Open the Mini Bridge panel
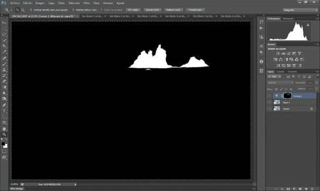 click(17, 189)
